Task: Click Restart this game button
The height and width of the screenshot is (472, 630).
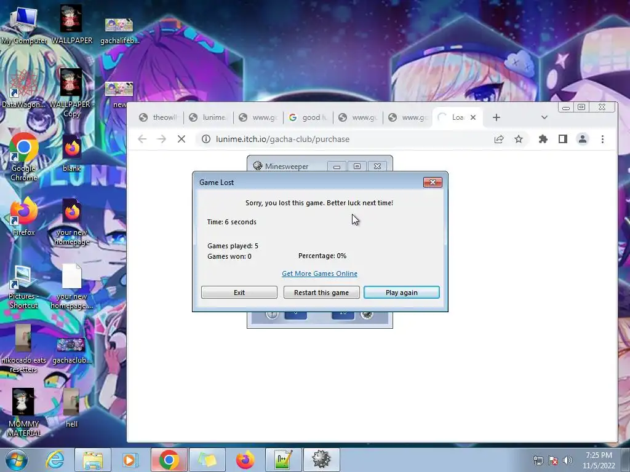Action: (321, 292)
